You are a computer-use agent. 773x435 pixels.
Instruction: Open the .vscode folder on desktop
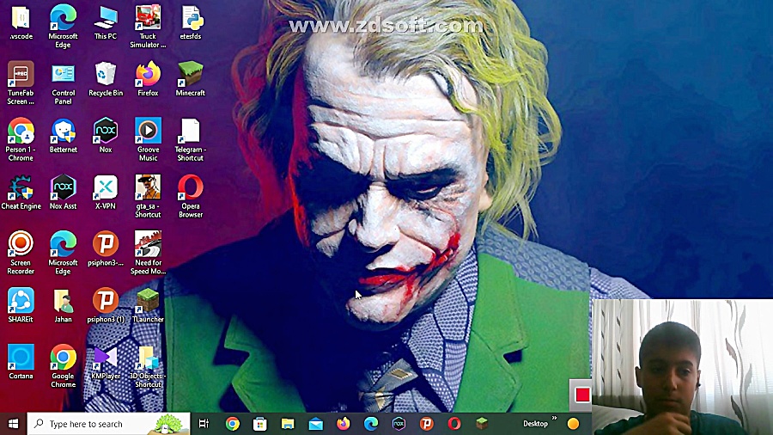click(x=21, y=22)
